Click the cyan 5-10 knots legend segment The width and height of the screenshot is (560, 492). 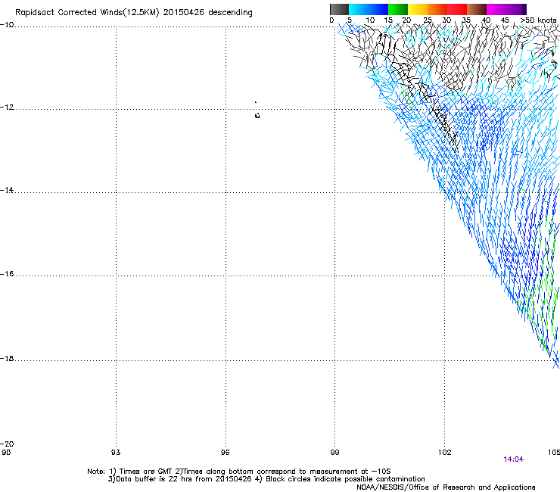(359, 9)
